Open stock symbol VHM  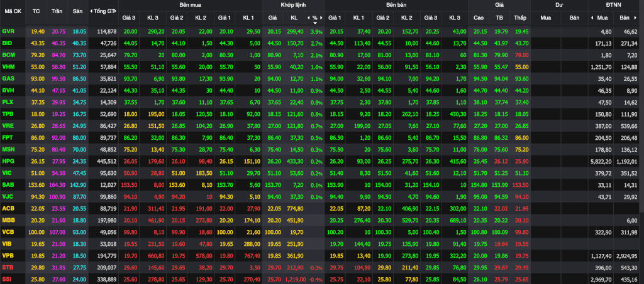pos(8,65)
